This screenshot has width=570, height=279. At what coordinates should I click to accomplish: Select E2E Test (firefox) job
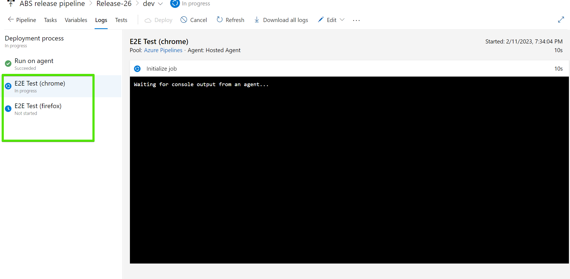click(38, 106)
